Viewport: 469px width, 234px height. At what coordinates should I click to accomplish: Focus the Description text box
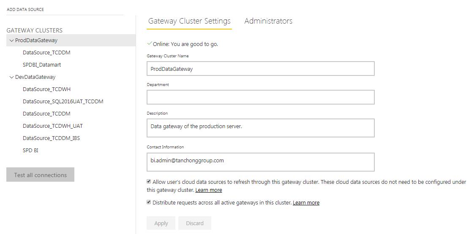click(261, 128)
